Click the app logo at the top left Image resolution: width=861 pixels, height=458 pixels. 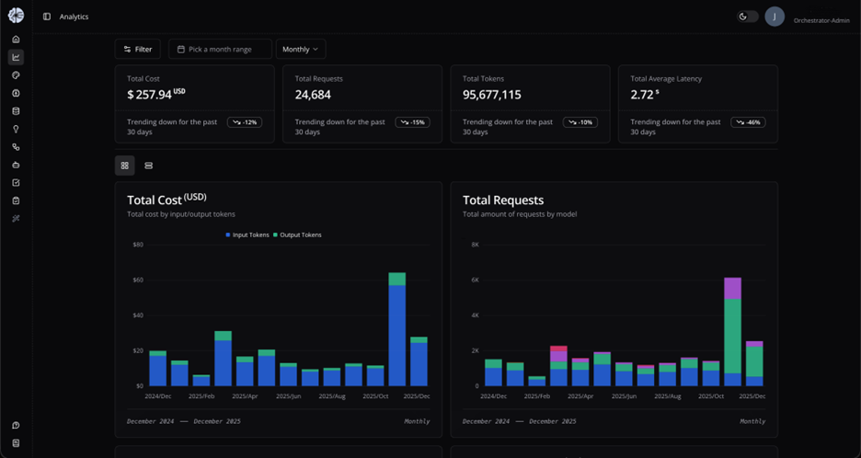click(x=16, y=15)
